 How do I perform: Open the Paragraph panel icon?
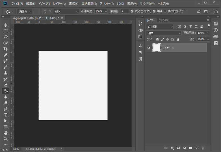140,52
